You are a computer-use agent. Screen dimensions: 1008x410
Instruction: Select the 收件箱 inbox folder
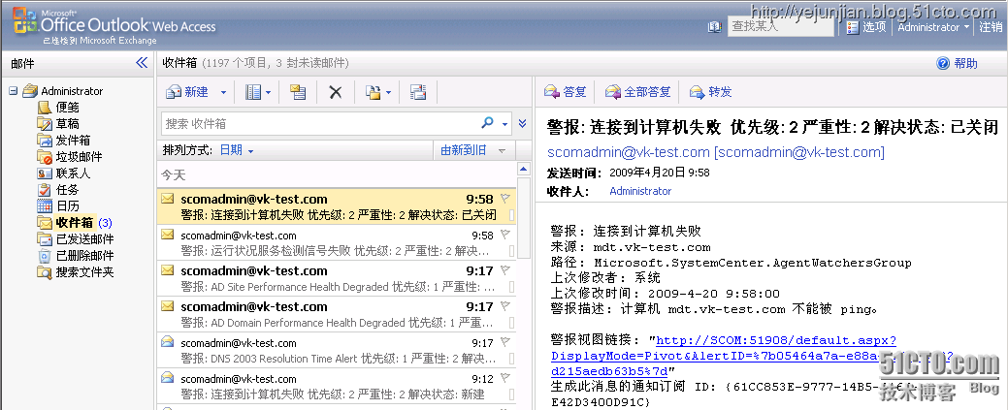click(x=75, y=222)
